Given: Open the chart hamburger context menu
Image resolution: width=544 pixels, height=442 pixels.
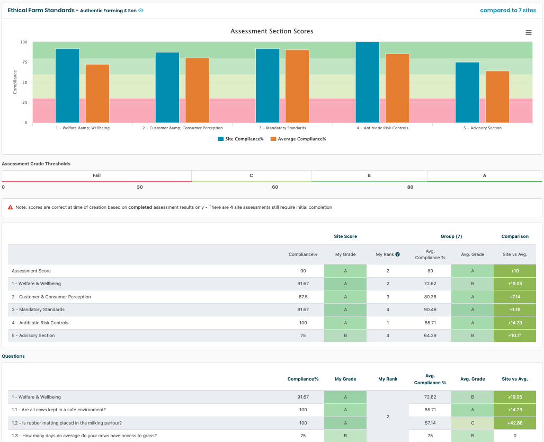Looking at the screenshot, I should [528, 33].
